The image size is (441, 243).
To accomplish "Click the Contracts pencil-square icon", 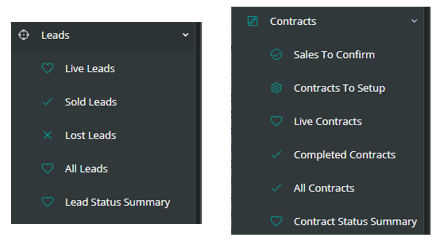I will pos(252,21).
